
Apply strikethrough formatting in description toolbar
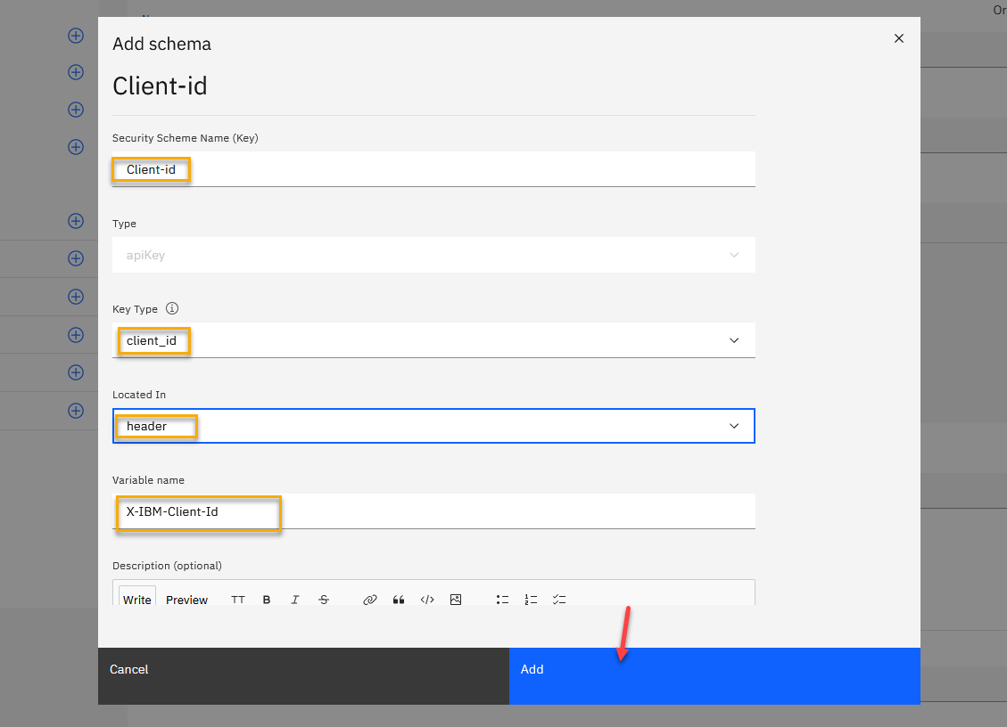(324, 600)
